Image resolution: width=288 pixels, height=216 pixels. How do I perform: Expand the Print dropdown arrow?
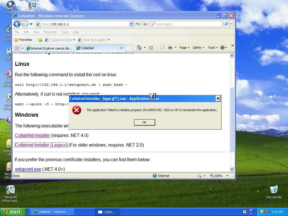coord(175,48)
